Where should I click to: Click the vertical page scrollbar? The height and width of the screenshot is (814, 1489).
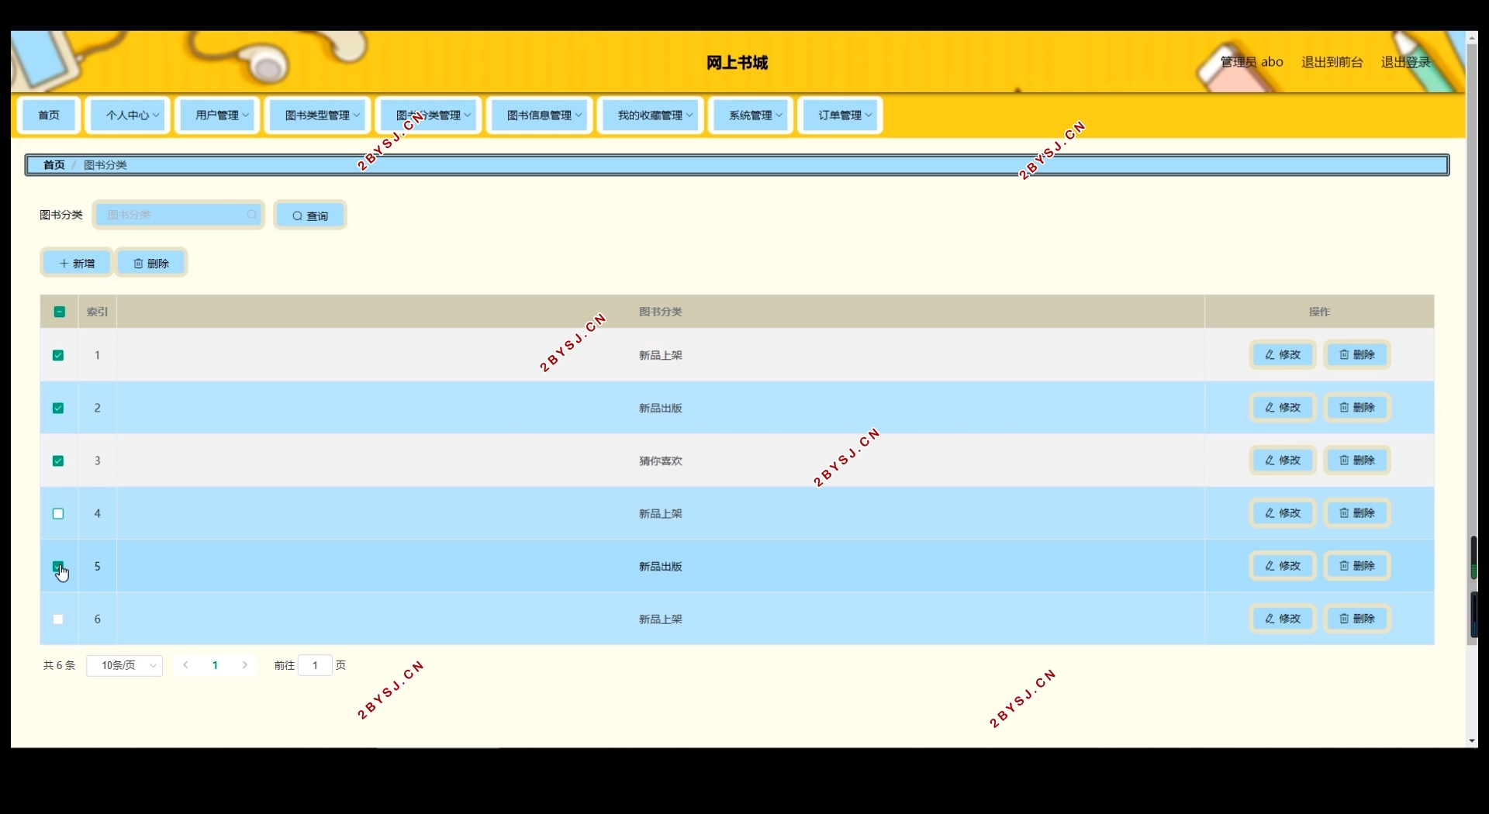[x=1471, y=310]
